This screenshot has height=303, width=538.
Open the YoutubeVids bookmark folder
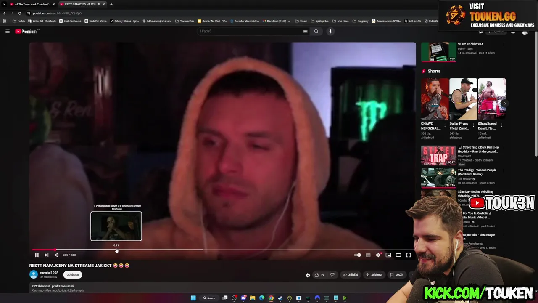185,21
